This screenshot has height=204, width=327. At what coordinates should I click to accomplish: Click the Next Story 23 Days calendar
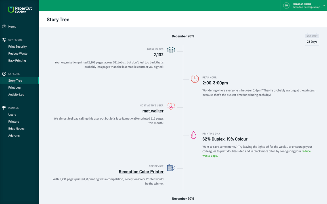click(312, 40)
